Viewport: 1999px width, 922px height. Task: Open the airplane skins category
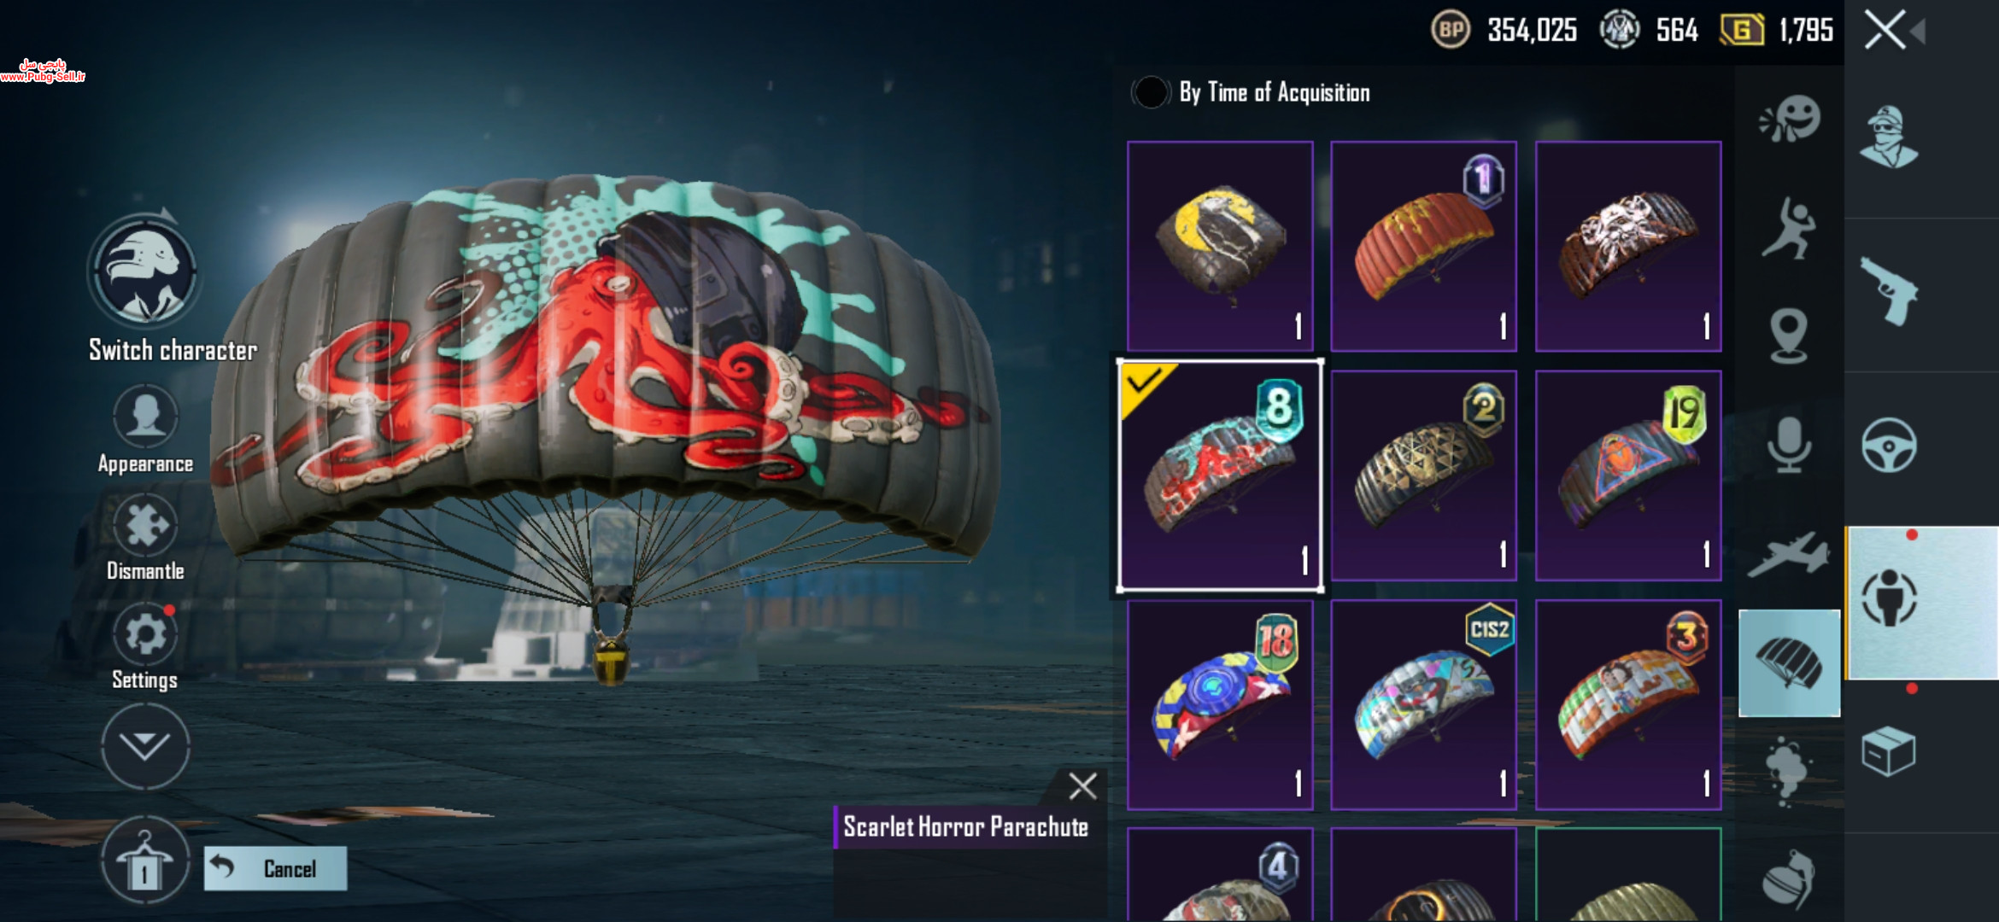(x=1789, y=554)
